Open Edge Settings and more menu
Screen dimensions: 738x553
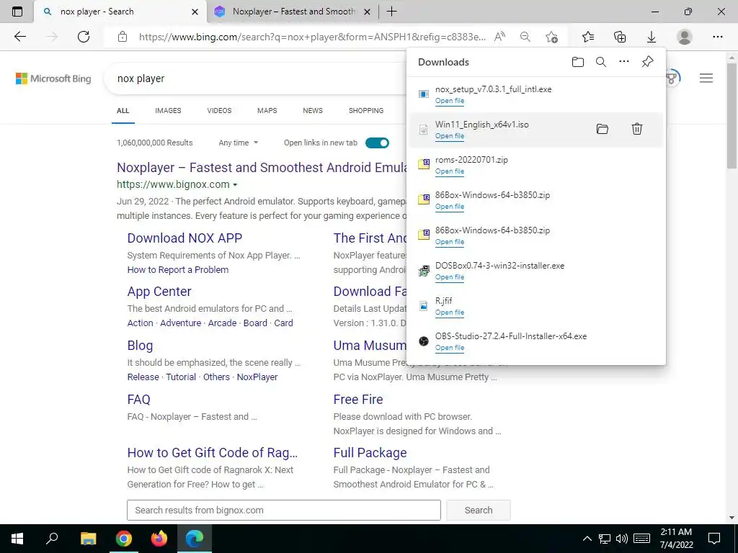717,37
